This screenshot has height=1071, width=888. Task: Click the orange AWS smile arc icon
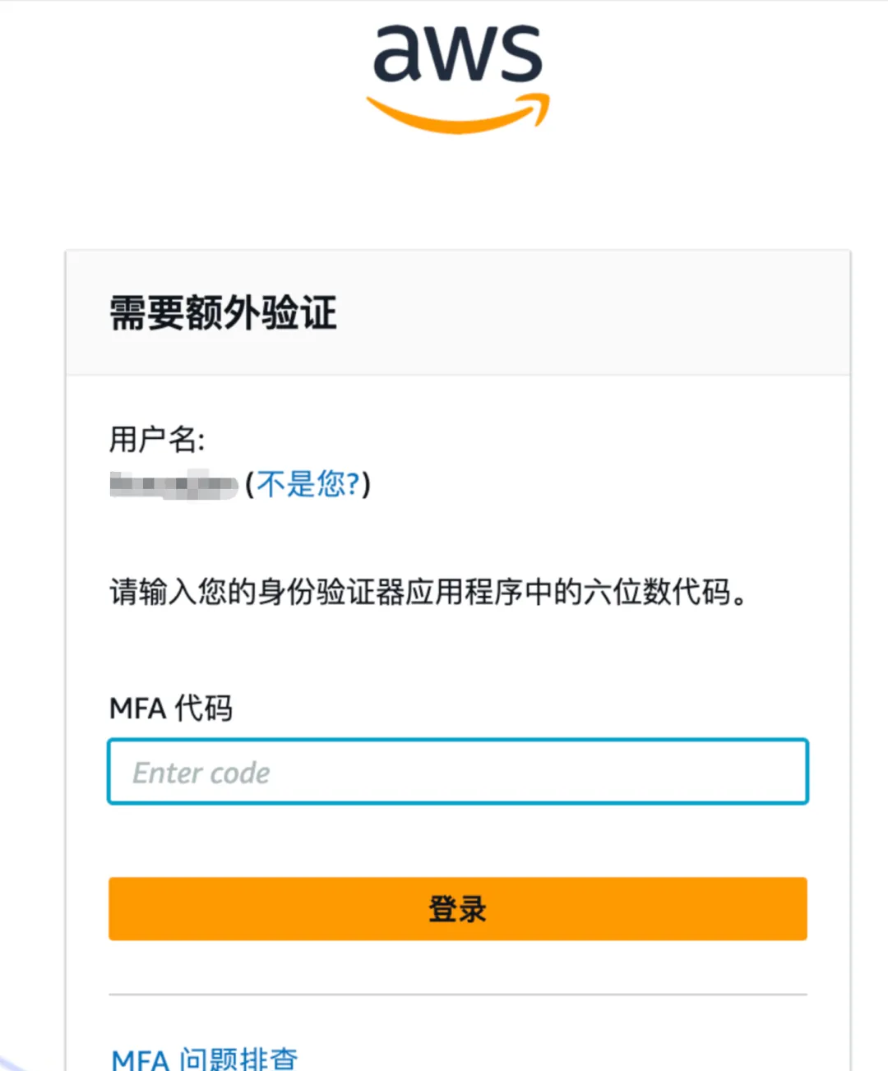[457, 115]
